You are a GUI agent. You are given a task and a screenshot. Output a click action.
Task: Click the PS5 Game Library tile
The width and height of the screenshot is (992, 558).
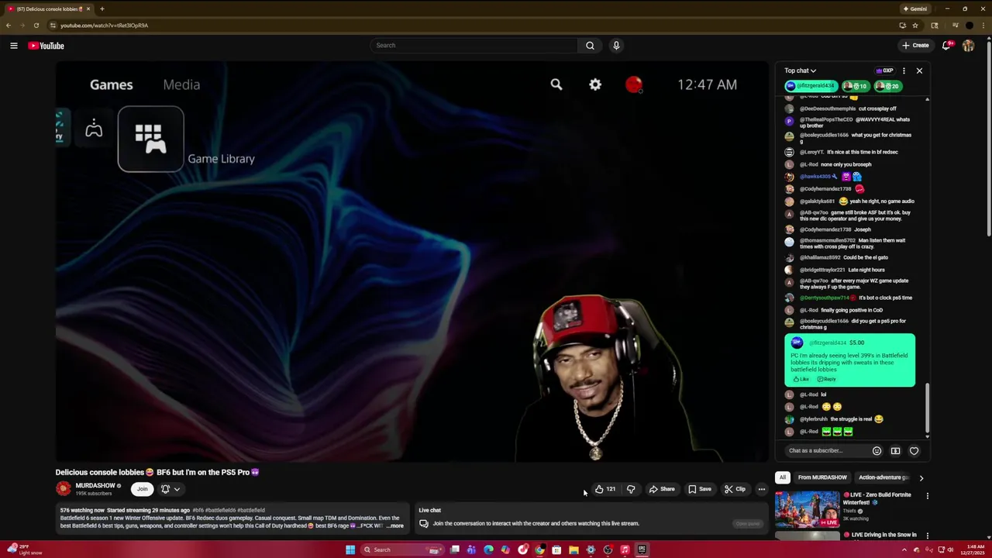tap(150, 139)
